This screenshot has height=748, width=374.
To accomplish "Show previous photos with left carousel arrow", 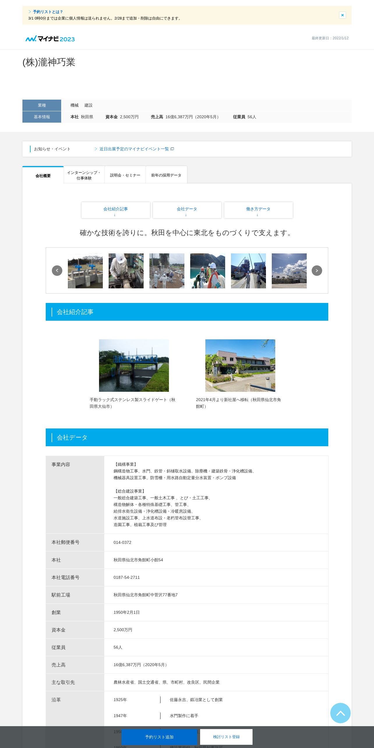I will (57, 271).
